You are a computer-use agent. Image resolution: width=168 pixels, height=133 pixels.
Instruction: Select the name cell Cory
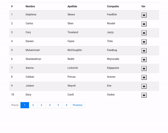click(x=28, y=32)
